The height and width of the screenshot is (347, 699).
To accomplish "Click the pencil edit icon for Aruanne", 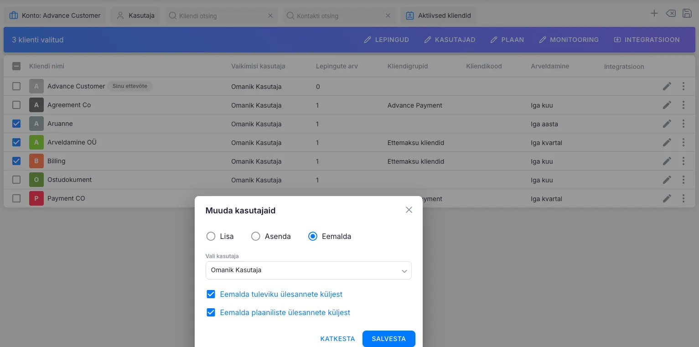I will (667, 124).
